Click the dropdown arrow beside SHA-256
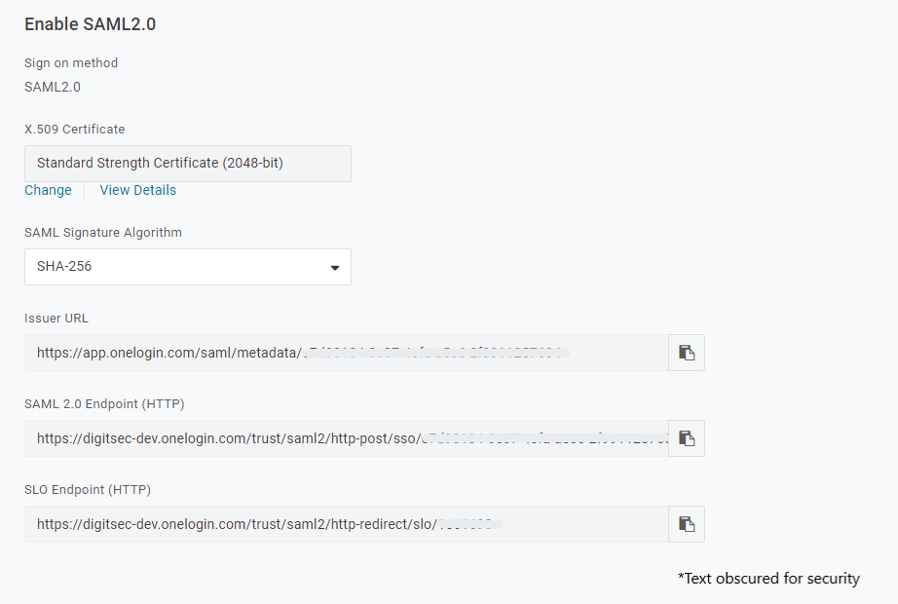Viewport: 898px width, 604px height. pos(334,267)
